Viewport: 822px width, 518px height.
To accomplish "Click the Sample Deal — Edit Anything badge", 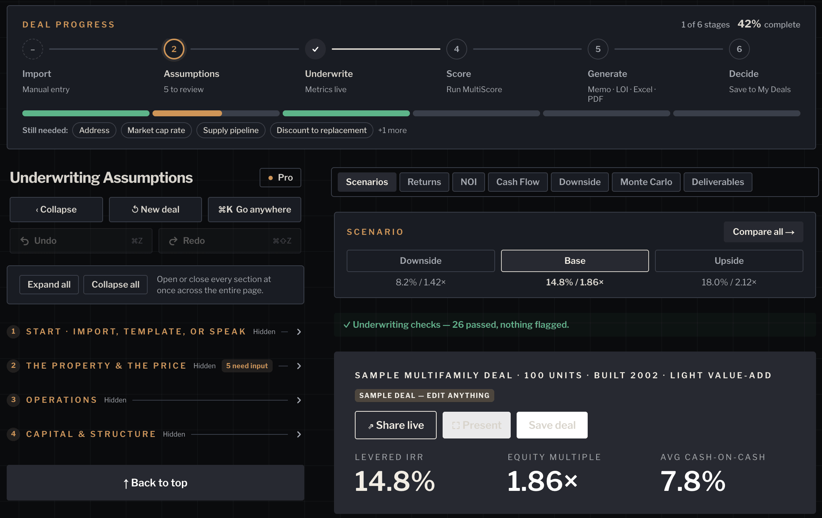I will pyautogui.click(x=424, y=395).
